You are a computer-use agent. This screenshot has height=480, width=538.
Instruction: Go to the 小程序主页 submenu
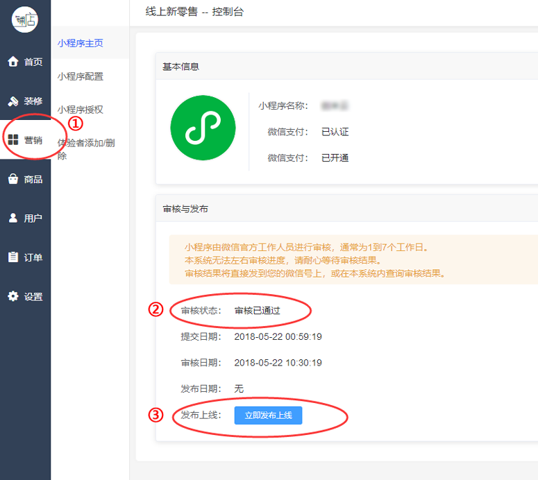pyautogui.click(x=81, y=43)
